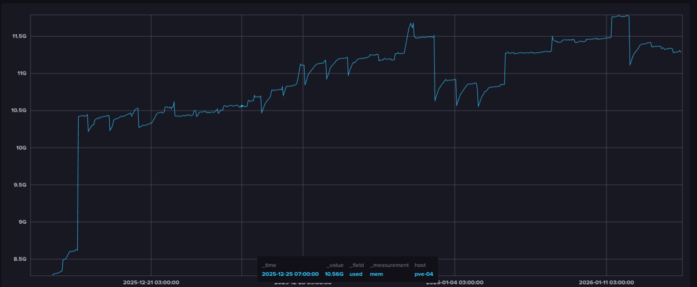Image resolution: width=697 pixels, height=287 pixels.
Task: Click the _time header in the tooltip
Action: click(269, 265)
